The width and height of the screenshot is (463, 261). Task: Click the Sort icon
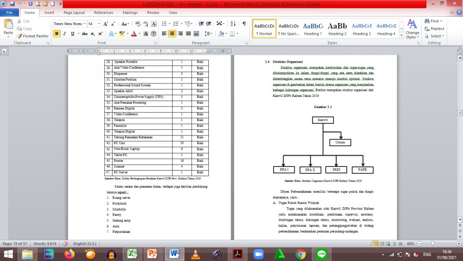click(x=233, y=24)
